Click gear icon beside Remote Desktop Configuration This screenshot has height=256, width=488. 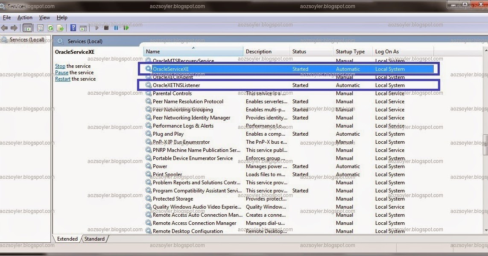pos(149,231)
